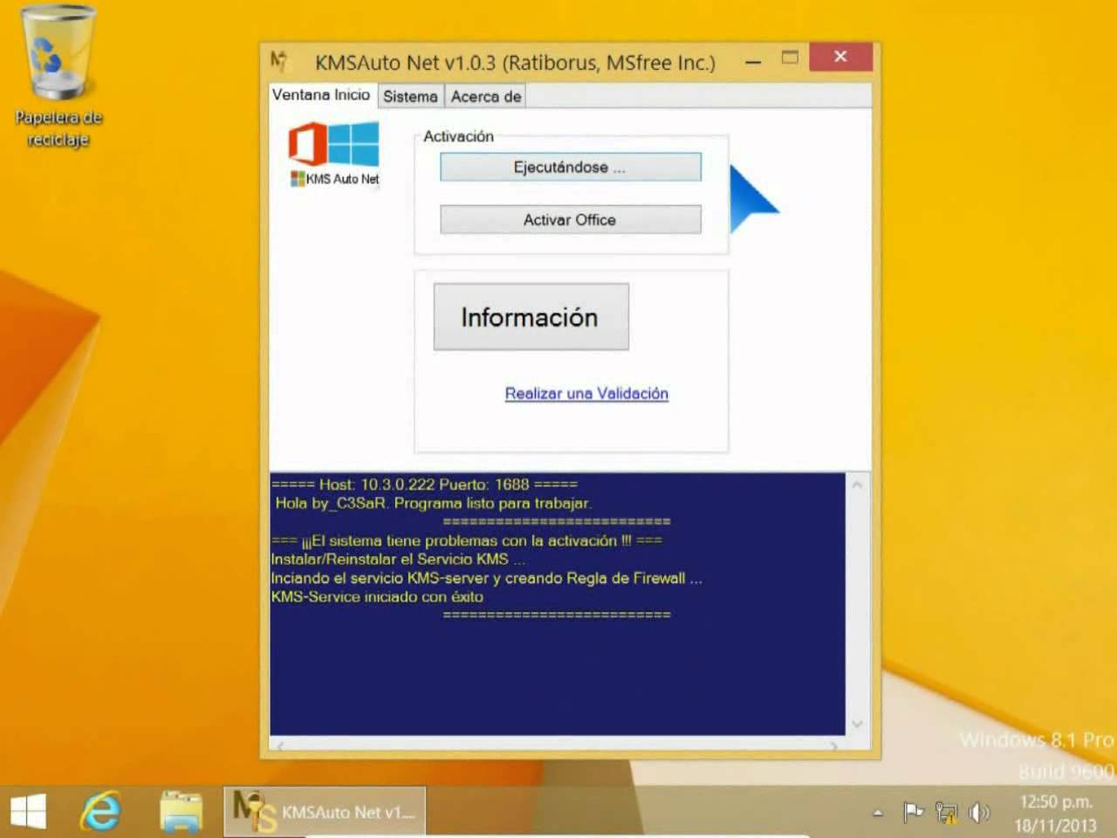The width and height of the screenshot is (1117, 838).
Task: Click the log line about 'Regla de Firewall'
Action: coord(486,578)
